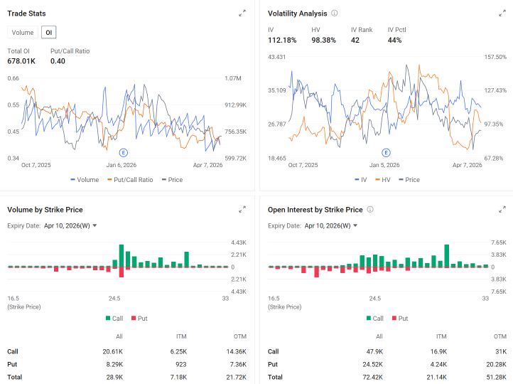This screenshot has height=384, width=513.
Task: Click the Call All open interest value 47.9K
Action: [374, 351]
